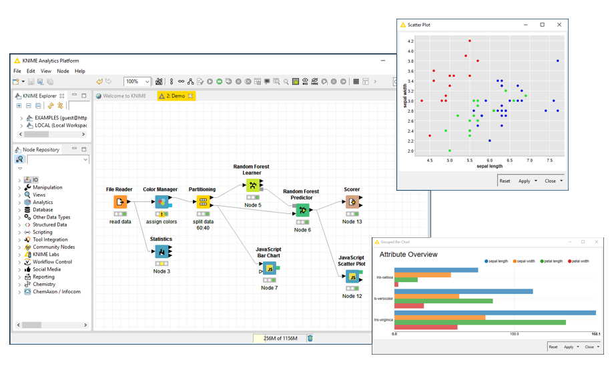Select the Scorer node icon
The width and height of the screenshot is (614, 378).
coord(352,202)
